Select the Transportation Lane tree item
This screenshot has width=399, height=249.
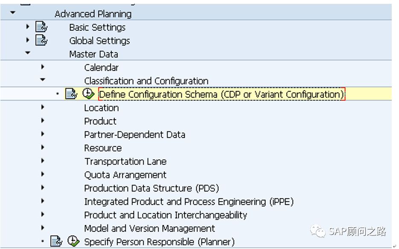pos(125,161)
